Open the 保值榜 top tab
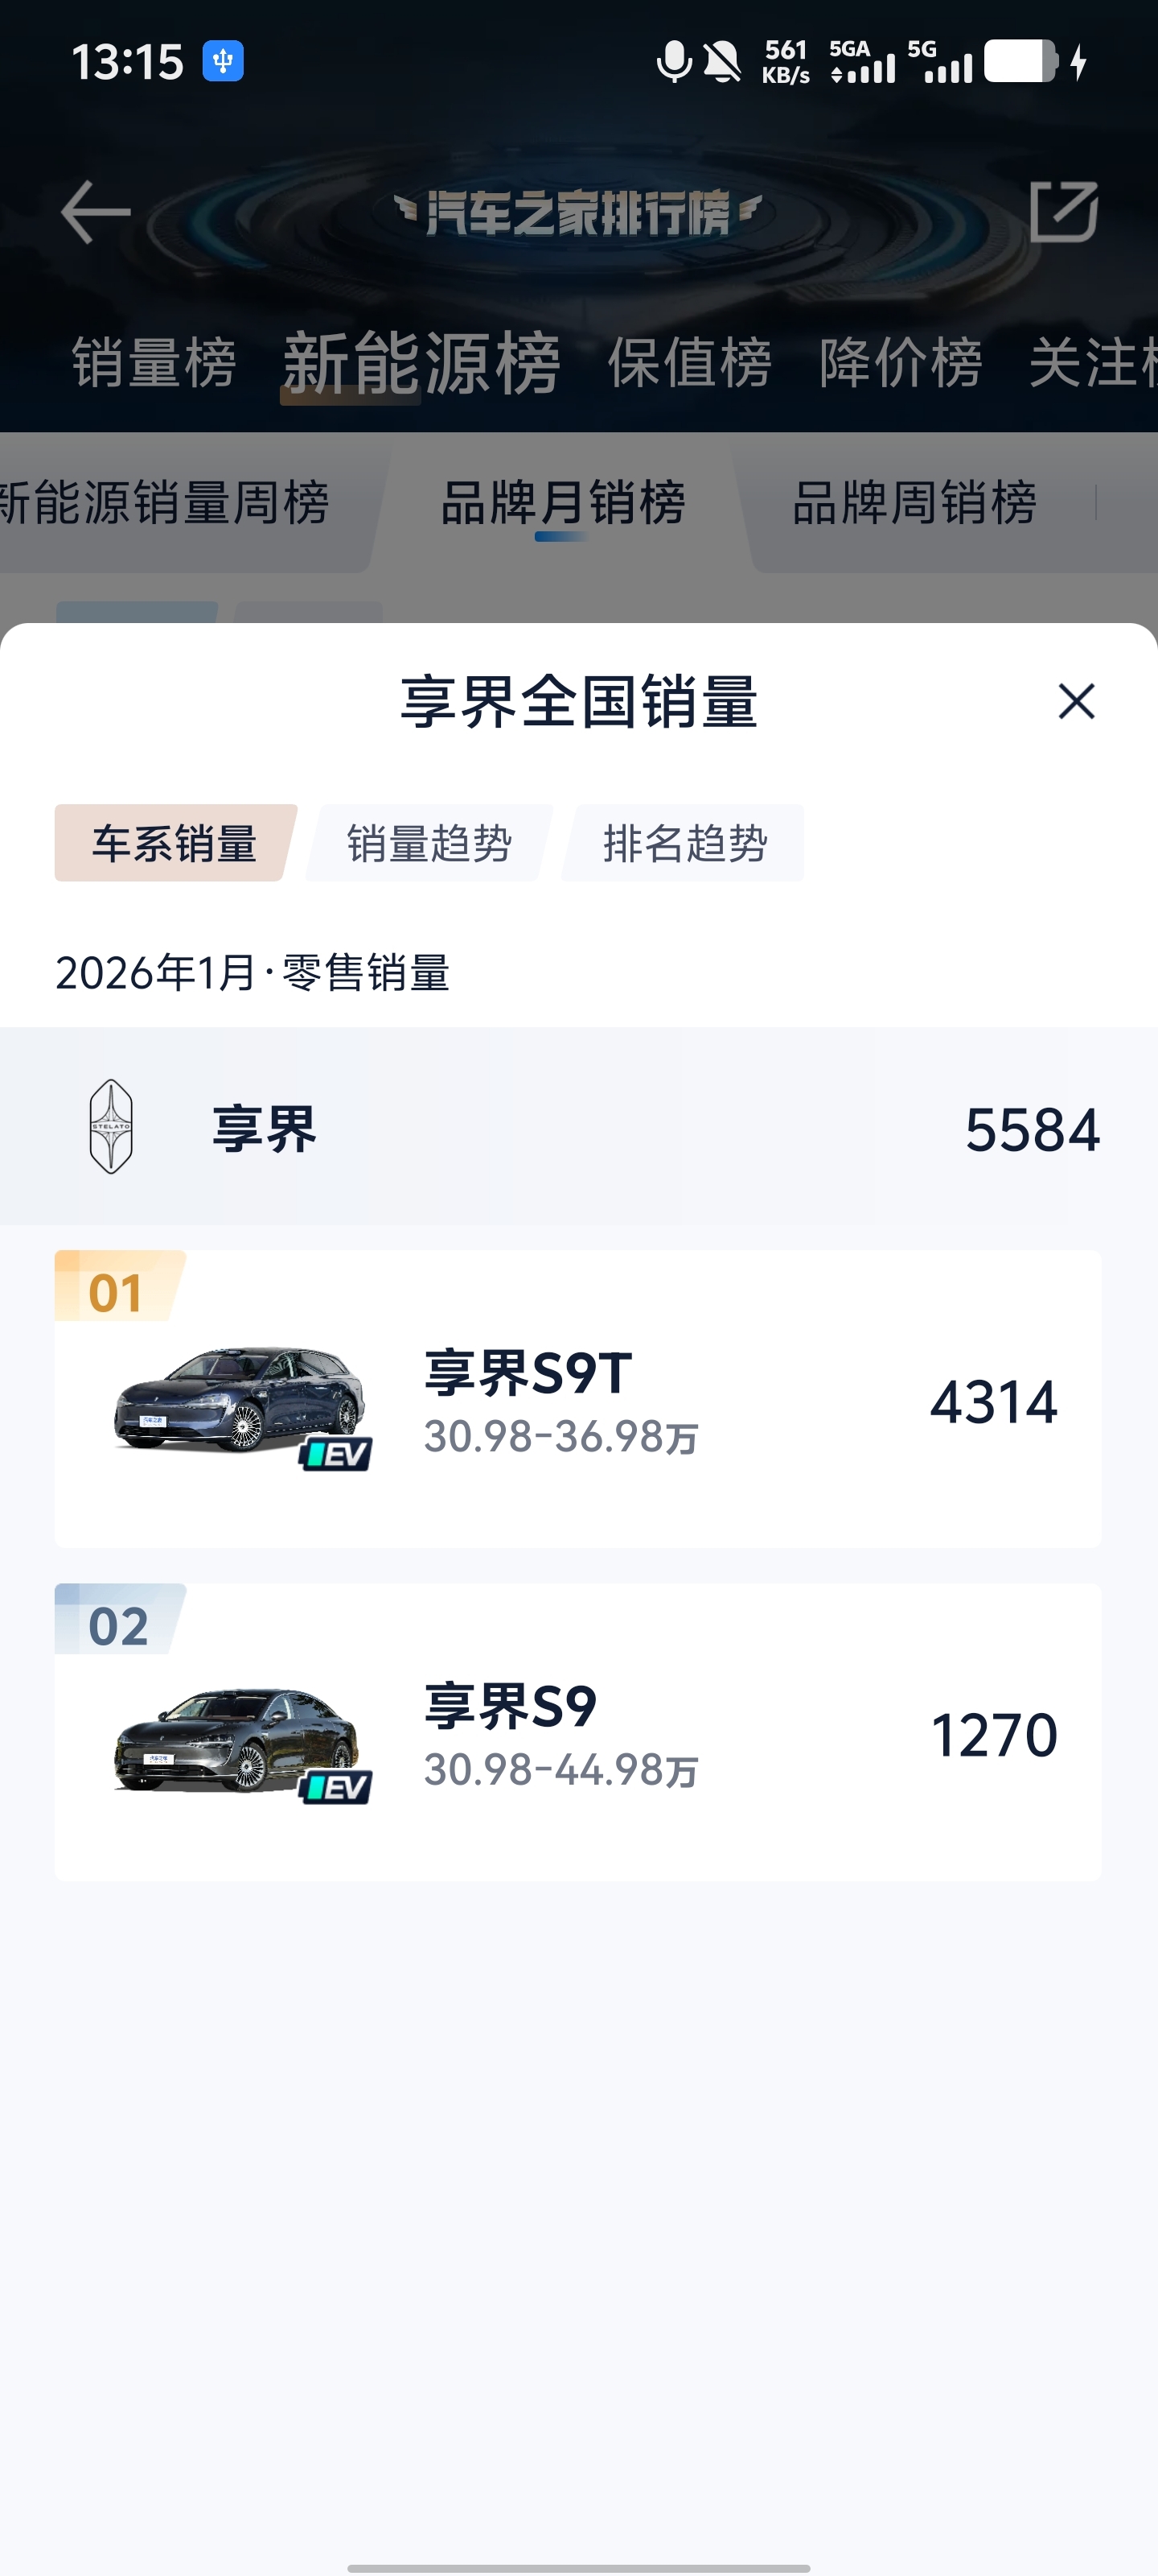 689,362
